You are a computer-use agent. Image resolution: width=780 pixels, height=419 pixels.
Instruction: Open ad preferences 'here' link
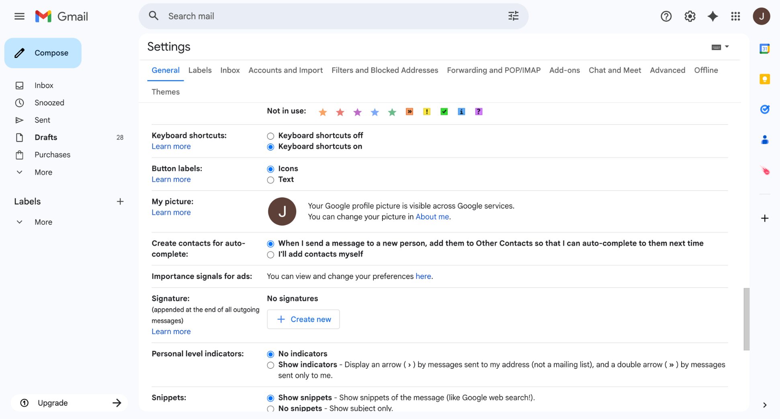click(x=423, y=276)
